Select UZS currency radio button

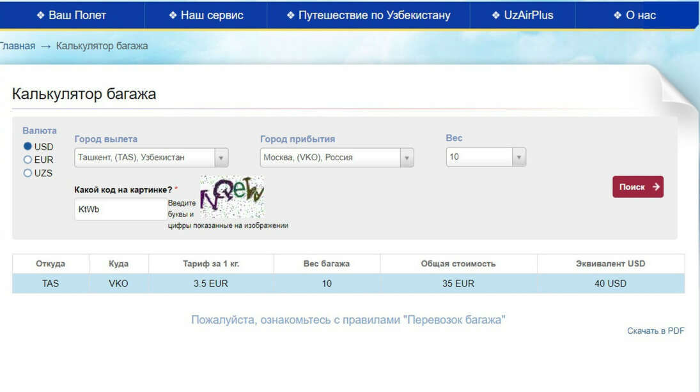(x=27, y=173)
